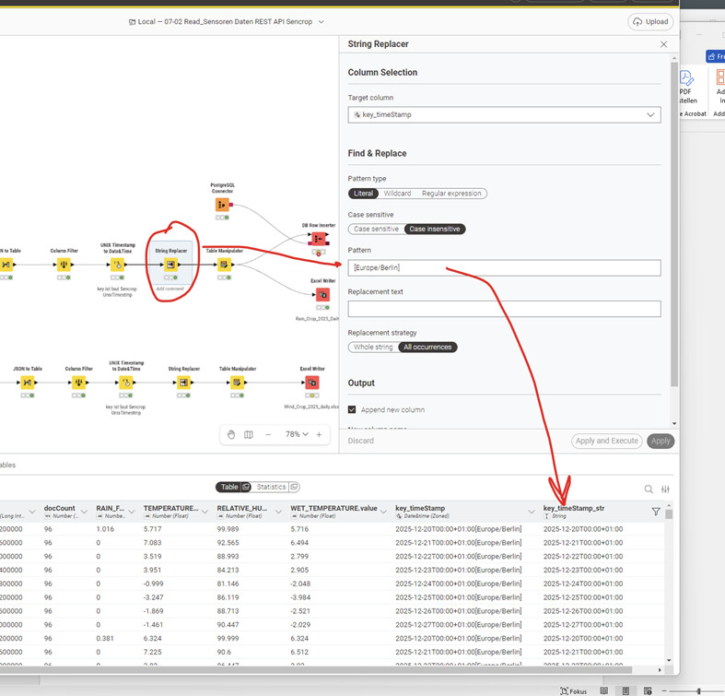
Task: Click the Upload button
Action: tap(650, 21)
